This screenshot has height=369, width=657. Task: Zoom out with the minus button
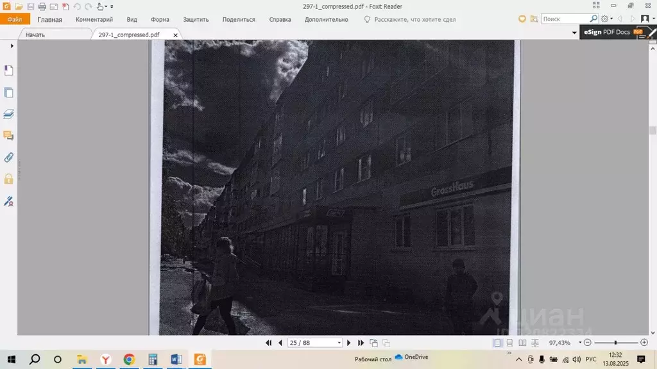tap(588, 343)
